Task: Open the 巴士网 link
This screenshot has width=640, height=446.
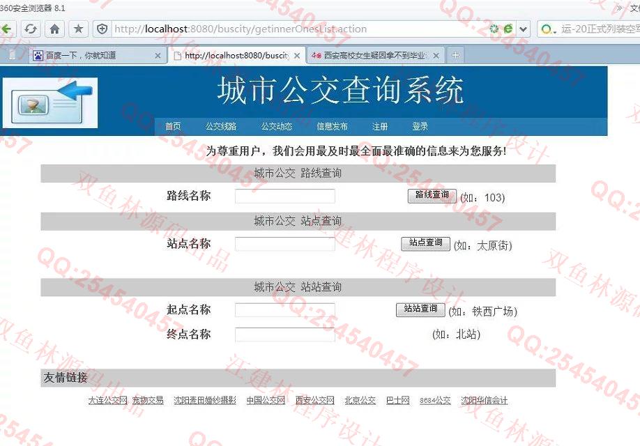Action: click(x=397, y=400)
